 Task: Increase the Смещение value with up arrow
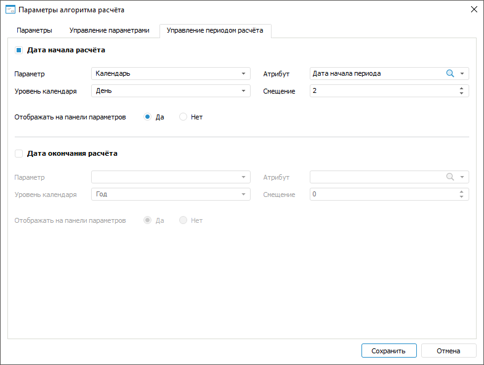click(461, 89)
